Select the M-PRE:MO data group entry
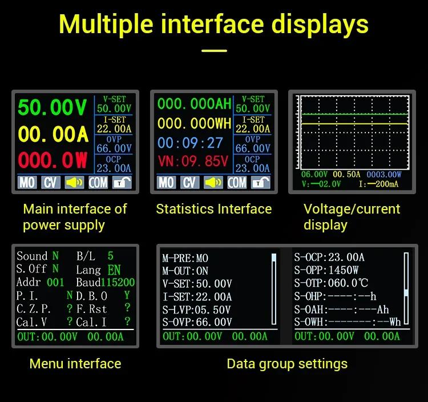The height and width of the screenshot is (402, 428). [x=186, y=259]
